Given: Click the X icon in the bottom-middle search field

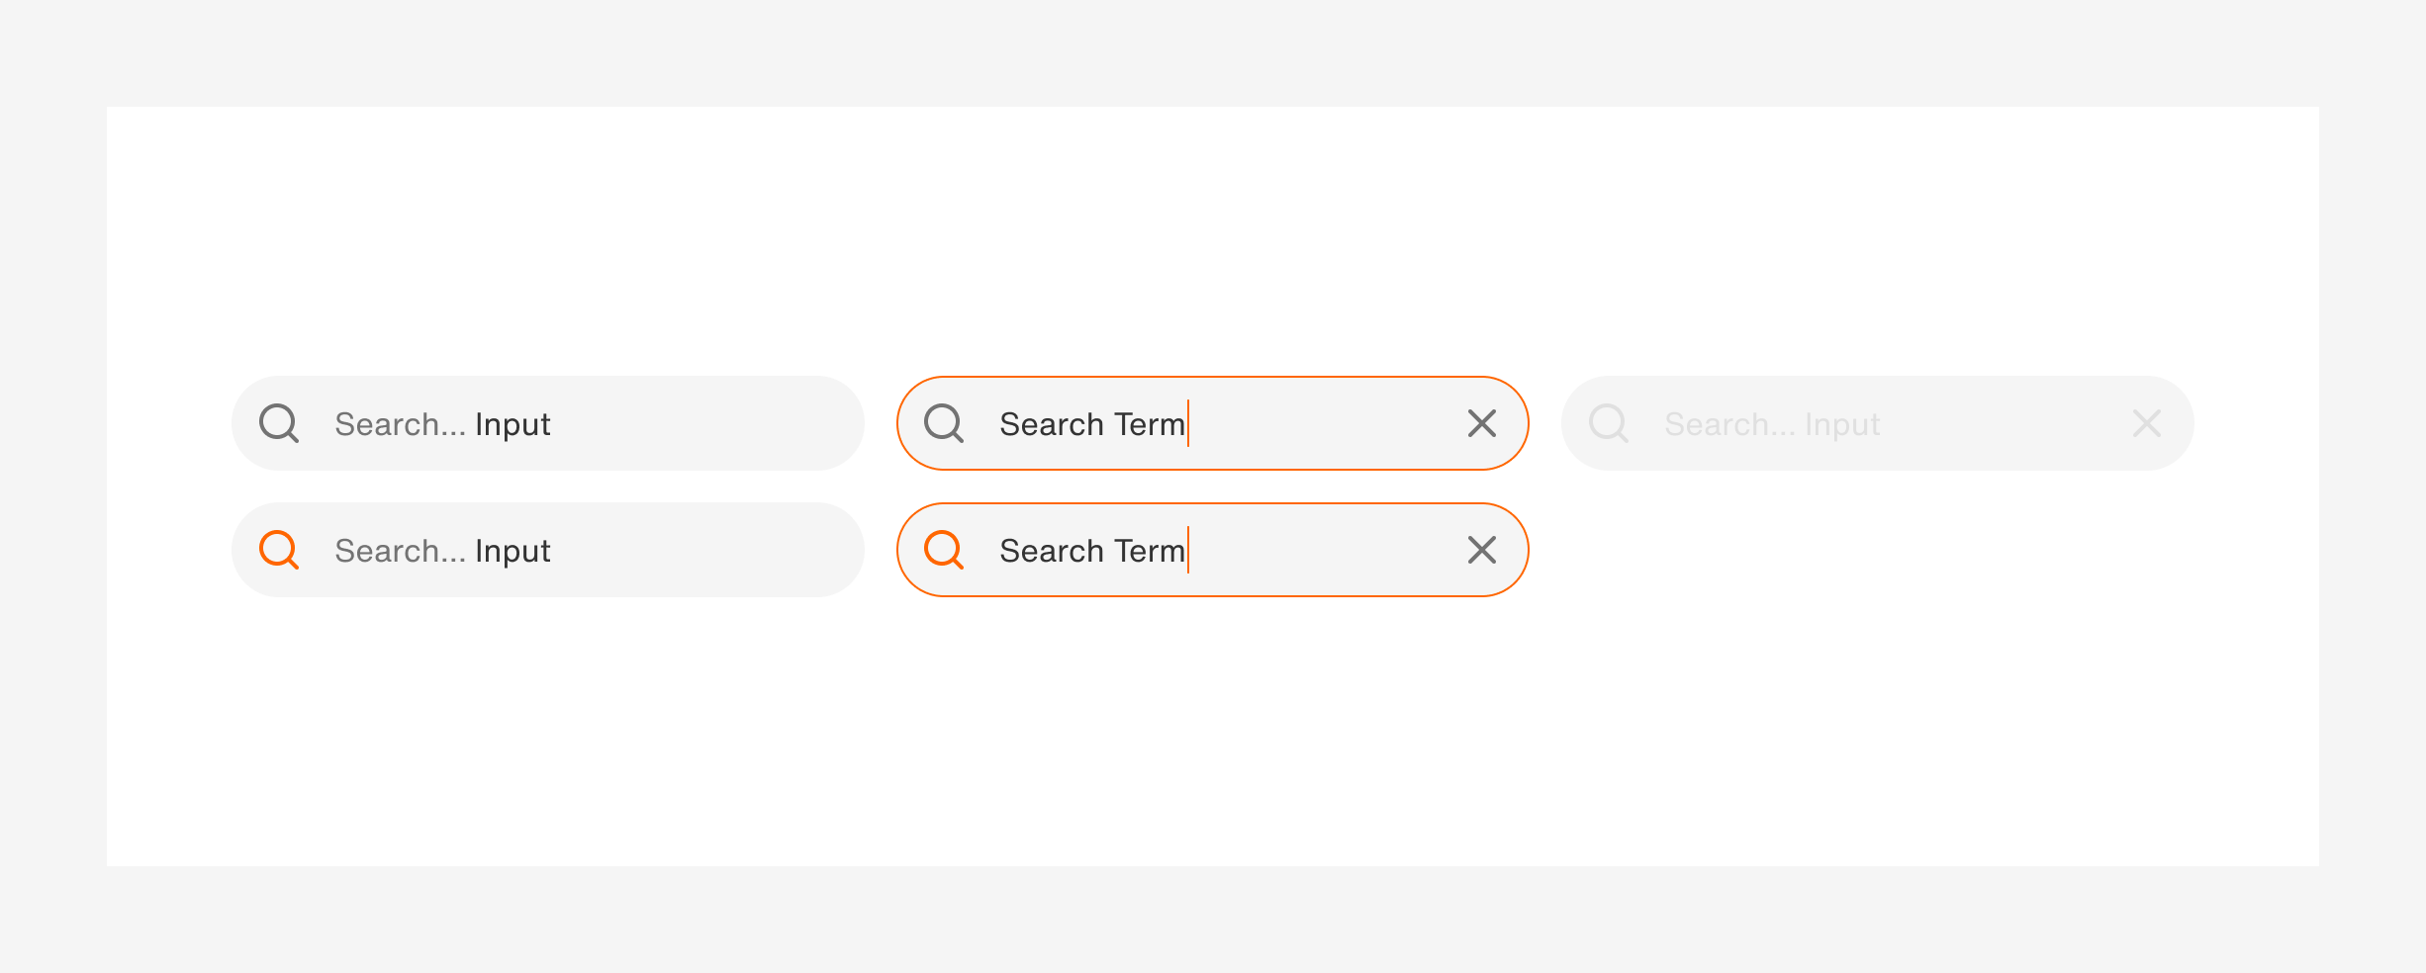Looking at the screenshot, I should point(1481,550).
